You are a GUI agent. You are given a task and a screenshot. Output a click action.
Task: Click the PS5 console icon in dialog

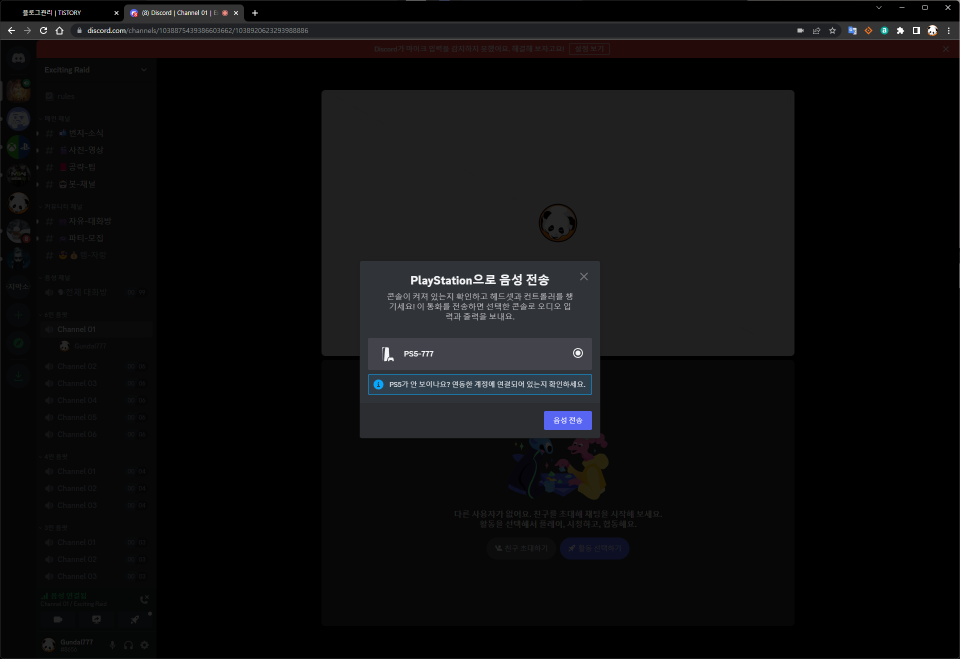point(387,354)
